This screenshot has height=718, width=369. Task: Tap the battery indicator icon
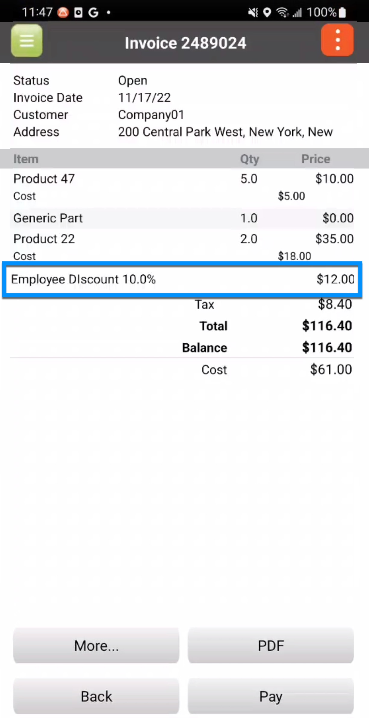click(342, 12)
